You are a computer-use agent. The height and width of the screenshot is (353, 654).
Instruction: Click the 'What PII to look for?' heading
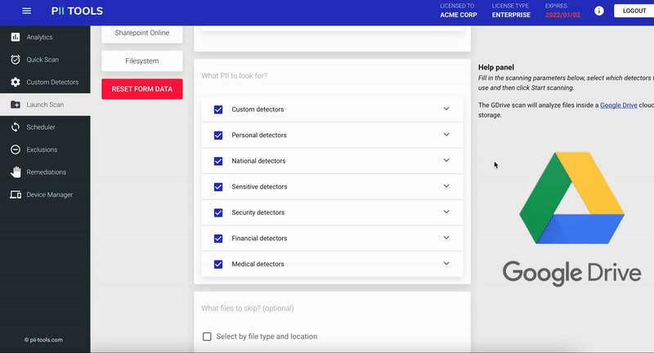(x=235, y=76)
